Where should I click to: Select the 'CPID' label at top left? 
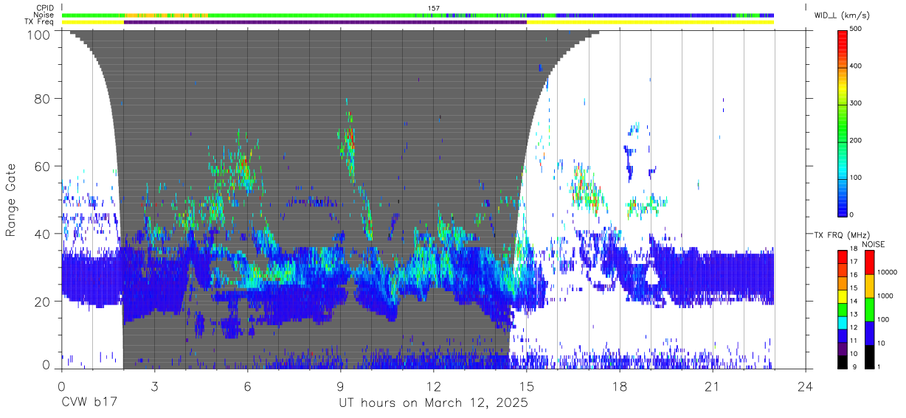(x=44, y=8)
